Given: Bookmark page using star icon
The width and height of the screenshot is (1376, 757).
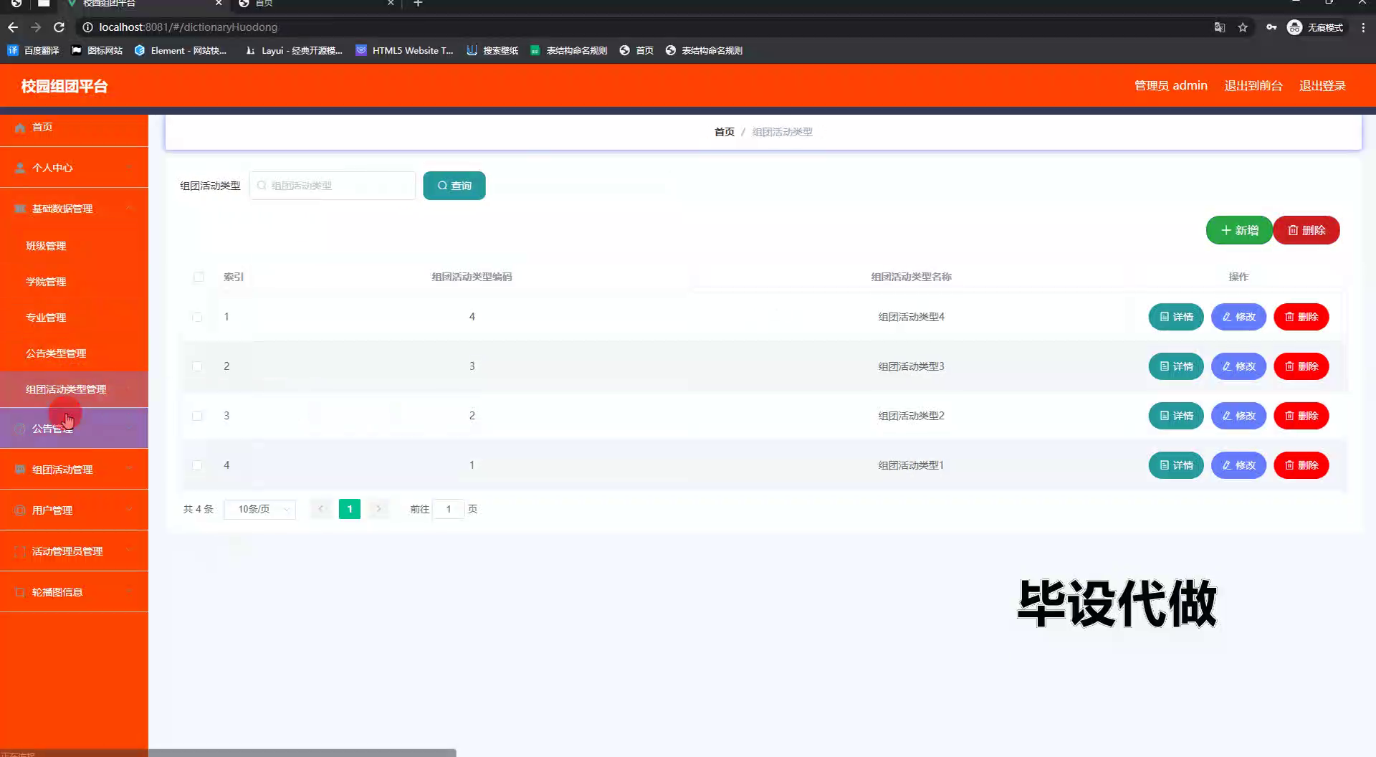Looking at the screenshot, I should click(x=1243, y=27).
